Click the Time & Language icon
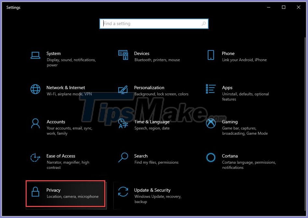This screenshot has height=218, width=308. (x=123, y=124)
